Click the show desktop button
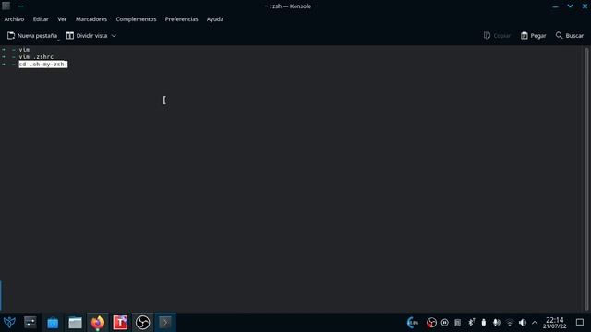 click(x=580, y=323)
